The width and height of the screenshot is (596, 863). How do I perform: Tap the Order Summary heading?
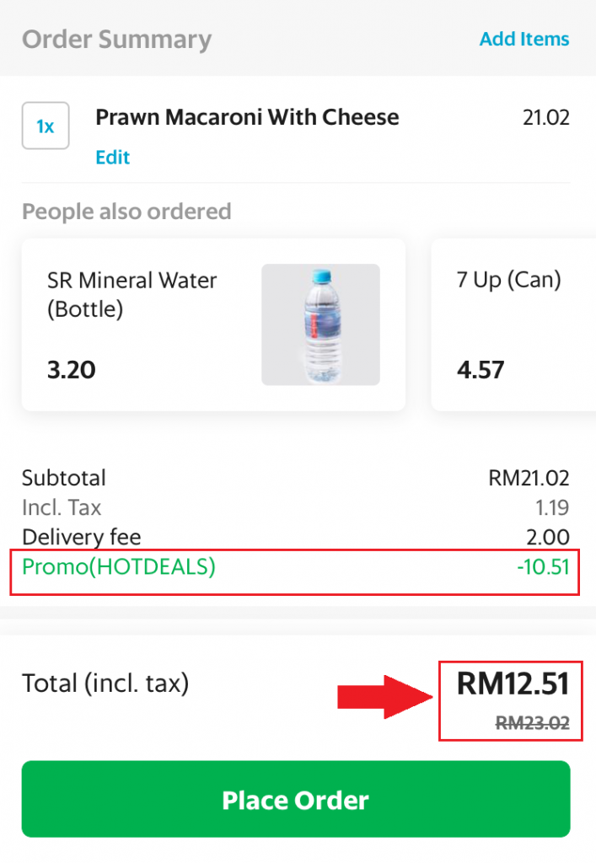coord(116,40)
